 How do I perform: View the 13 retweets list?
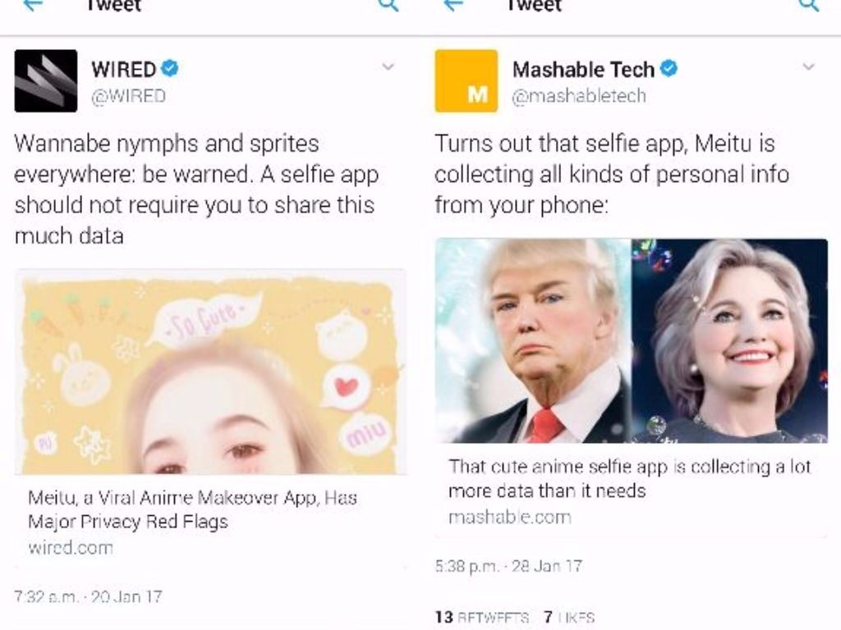[x=481, y=617]
